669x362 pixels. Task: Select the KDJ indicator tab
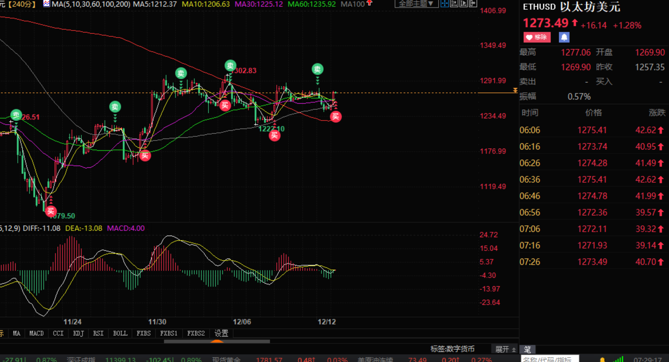pos(78,333)
